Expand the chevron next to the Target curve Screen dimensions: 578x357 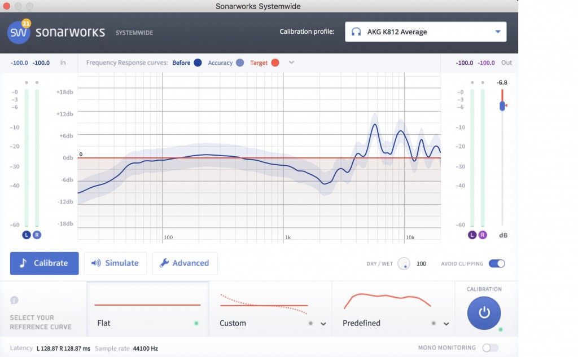tap(292, 63)
